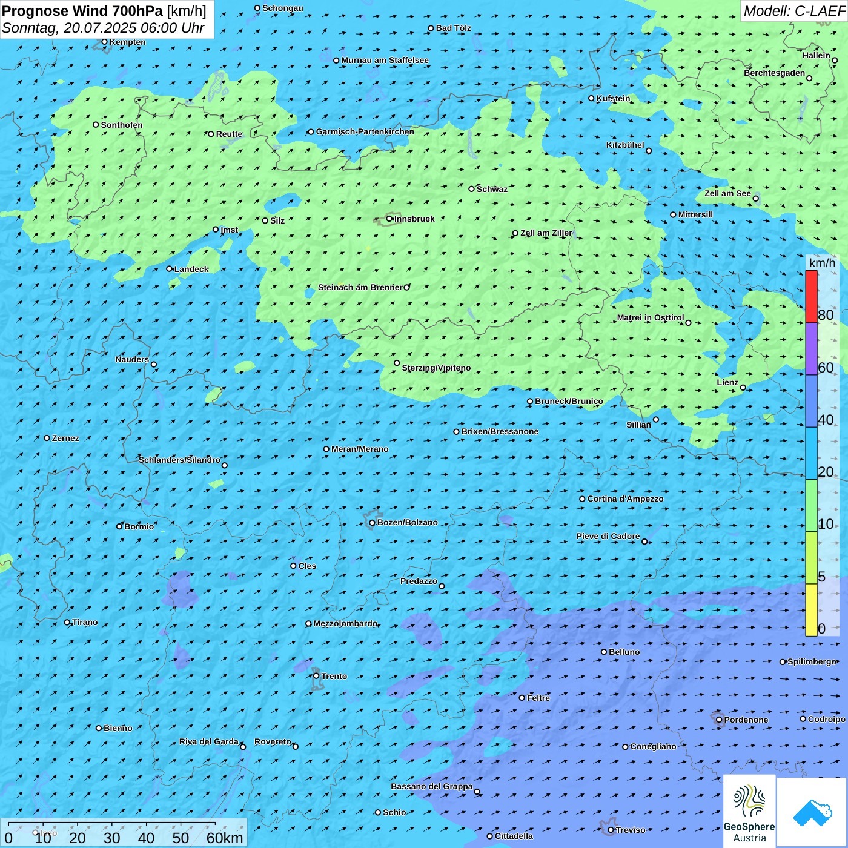The image size is (848, 848).
Task: Click the 'km/h' legend heading
Action: tap(822, 263)
